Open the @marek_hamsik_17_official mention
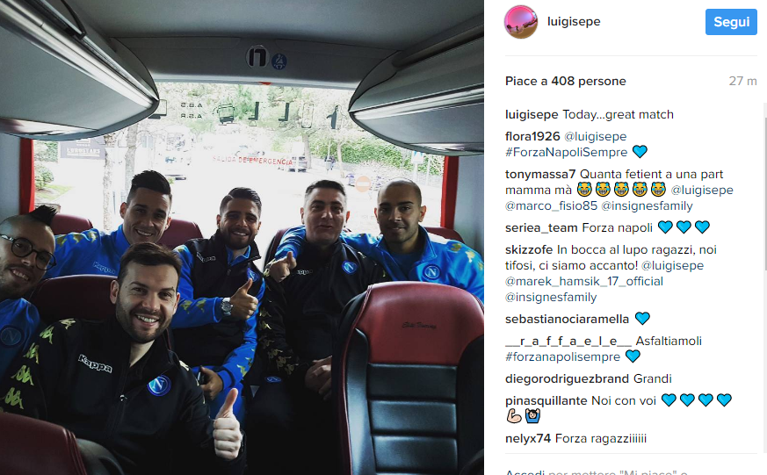The width and height of the screenshot is (767, 475). click(584, 282)
